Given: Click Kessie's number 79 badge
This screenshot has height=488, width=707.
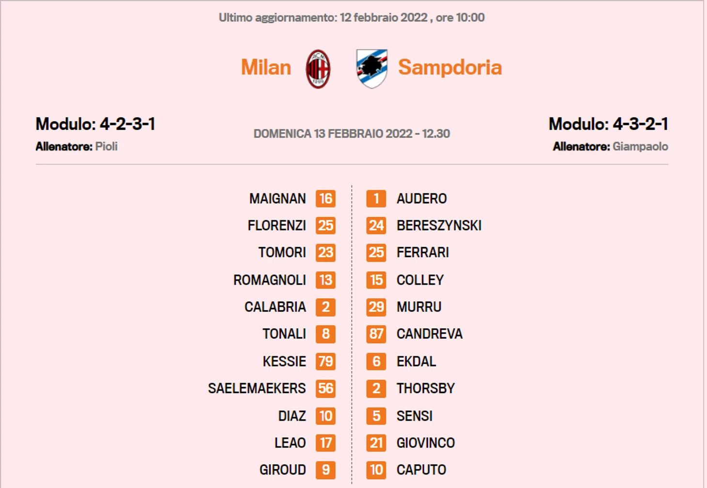Looking at the screenshot, I should coord(325,361).
